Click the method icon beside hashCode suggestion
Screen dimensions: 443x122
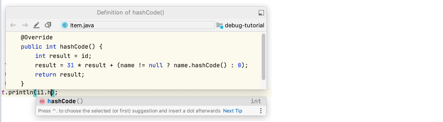click(42, 101)
